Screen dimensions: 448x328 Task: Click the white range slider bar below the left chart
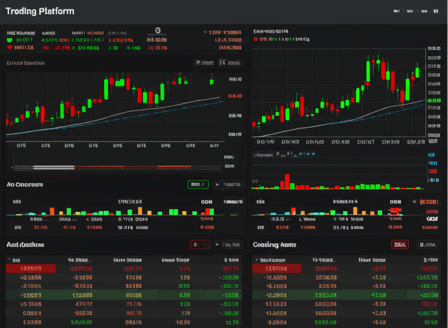(54, 167)
